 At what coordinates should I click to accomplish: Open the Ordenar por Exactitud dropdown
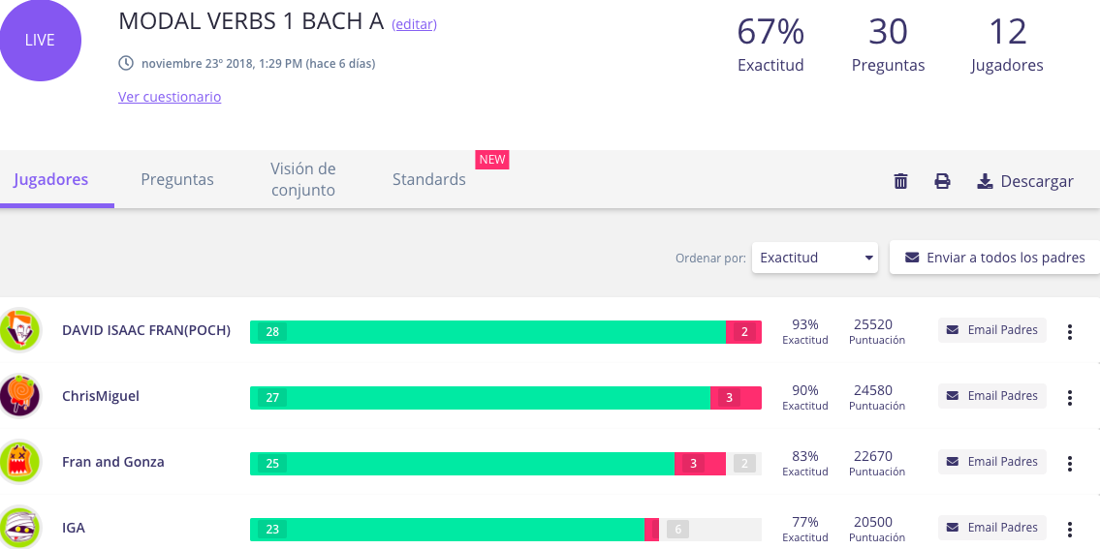click(814, 258)
